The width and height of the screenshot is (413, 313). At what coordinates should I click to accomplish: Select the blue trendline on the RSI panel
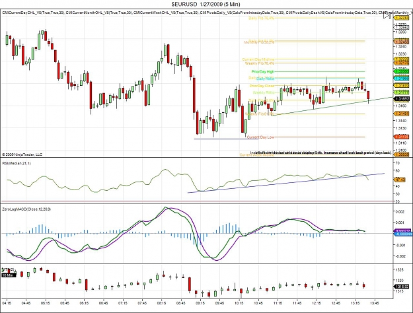[x=285, y=183]
